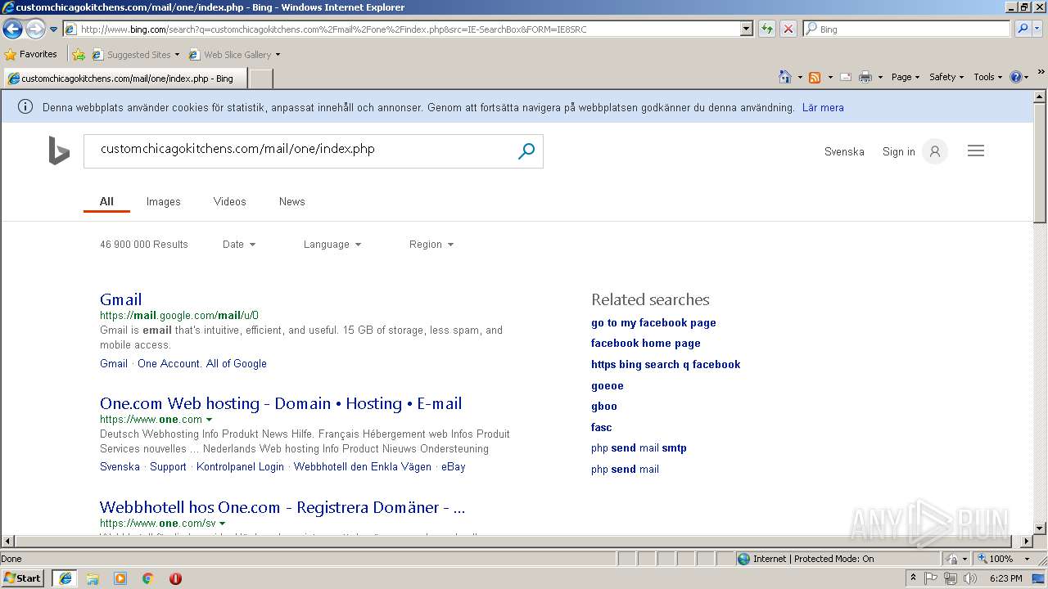Open the Gmail search result
This screenshot has width=1048, height=589.
click(120, 299)
